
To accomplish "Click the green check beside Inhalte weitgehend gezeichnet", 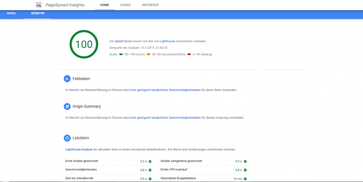I will pyautogui.click(x=245, y=161).
